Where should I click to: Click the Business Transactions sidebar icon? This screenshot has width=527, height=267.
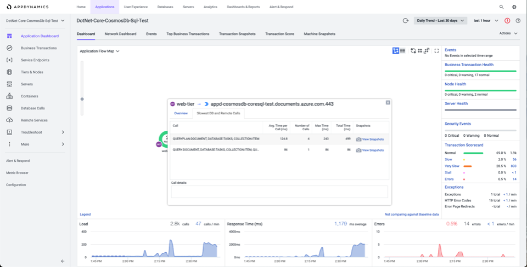click(9, 48)
